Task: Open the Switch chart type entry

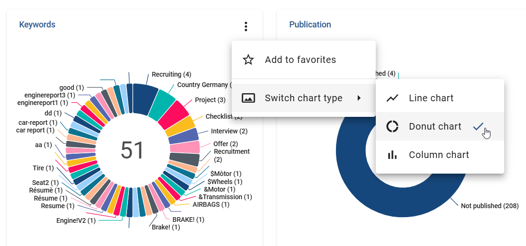Action: (x=303, y=98)
